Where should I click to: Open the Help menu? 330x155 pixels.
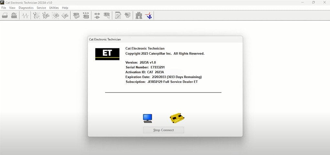pos(65,8)
